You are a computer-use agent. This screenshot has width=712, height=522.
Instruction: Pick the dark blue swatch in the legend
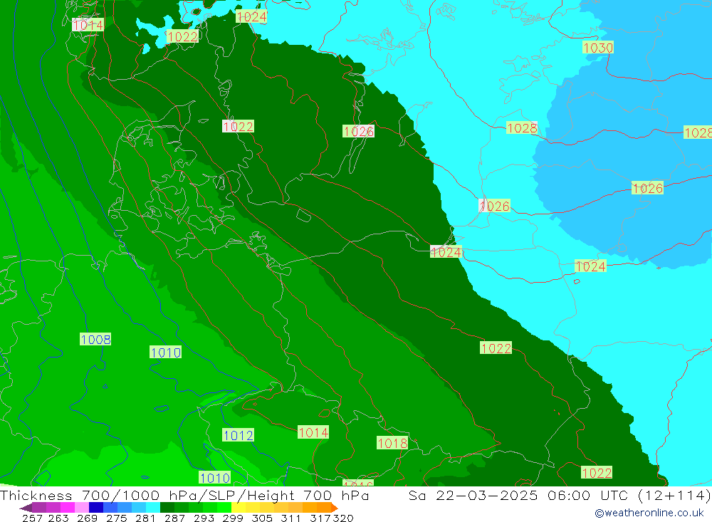coord(96,508)
